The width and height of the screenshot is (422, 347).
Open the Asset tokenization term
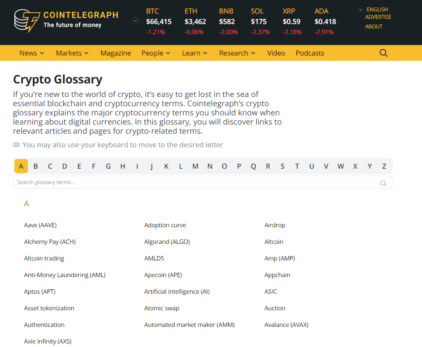click(49, 308)
